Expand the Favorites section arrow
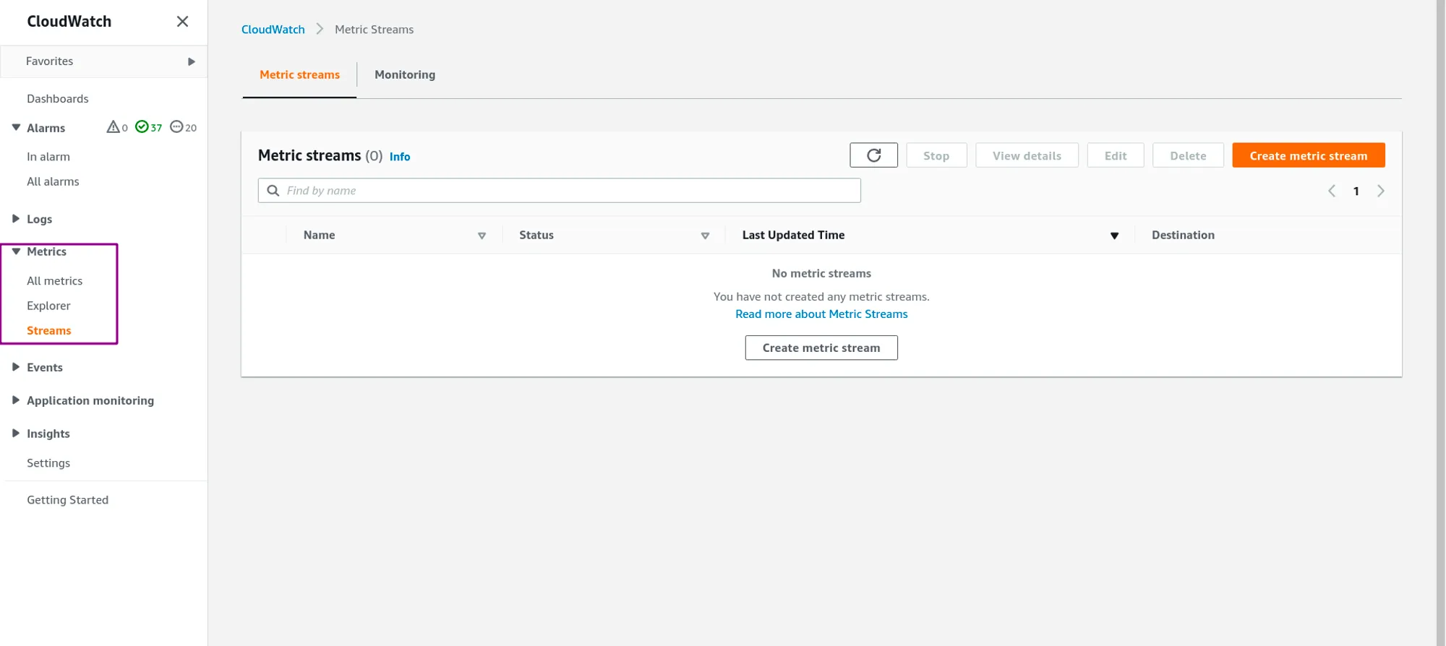 tap(191, 61)
